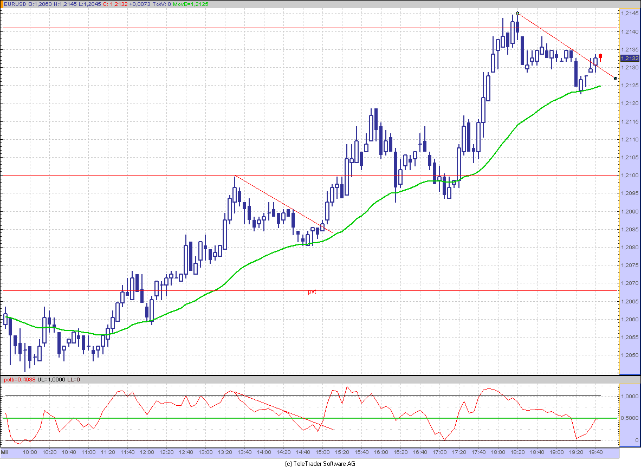Screen dimensions: 641x467
Task: Click the 17:40 label on time axis
Action: point(478,452)
